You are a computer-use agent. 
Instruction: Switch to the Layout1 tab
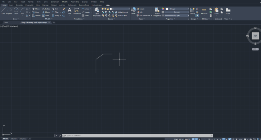tap(14, 139)
